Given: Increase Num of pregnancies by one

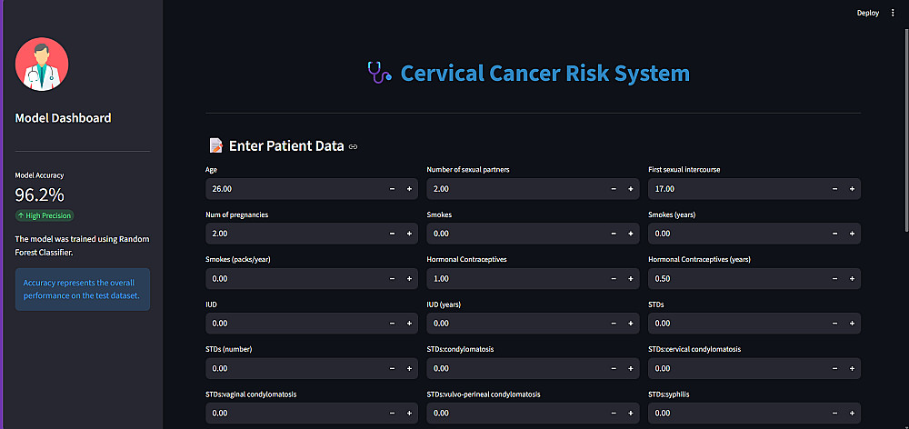Looking at the screenshot, I should (x=409, y=234).
